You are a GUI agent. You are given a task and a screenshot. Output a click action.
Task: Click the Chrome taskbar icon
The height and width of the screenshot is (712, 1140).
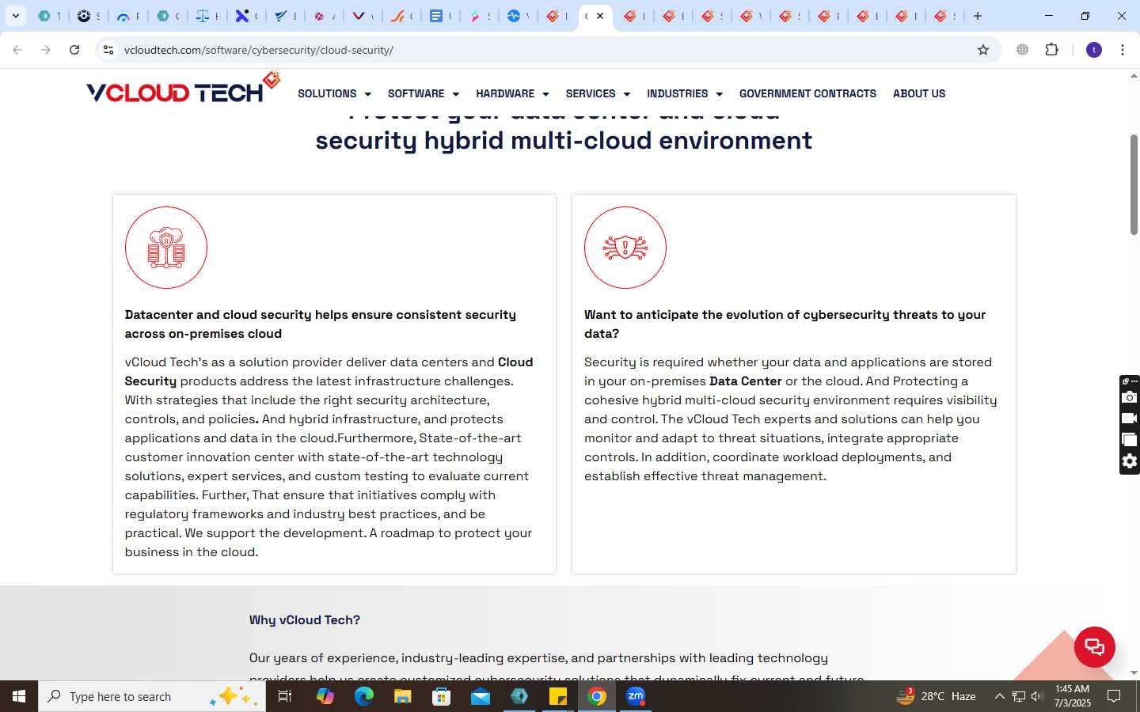[597, 696]
